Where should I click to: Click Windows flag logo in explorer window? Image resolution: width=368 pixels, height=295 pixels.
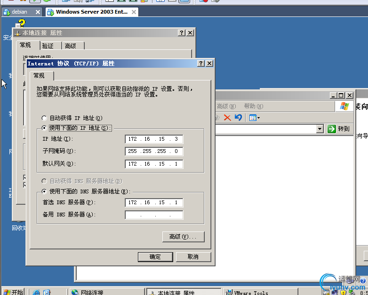[x=344, y=106]
